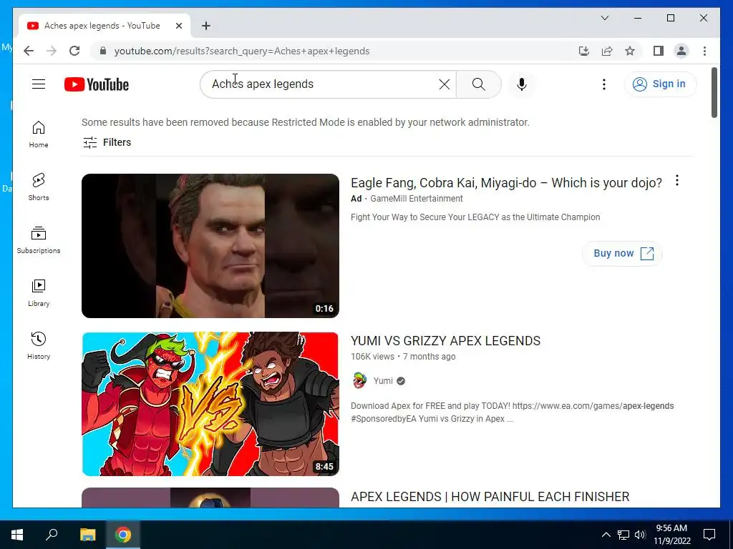Viewport: 733px width, 549px height.
Task: Open a new tab with the plus button
Action: pos(206,26)
